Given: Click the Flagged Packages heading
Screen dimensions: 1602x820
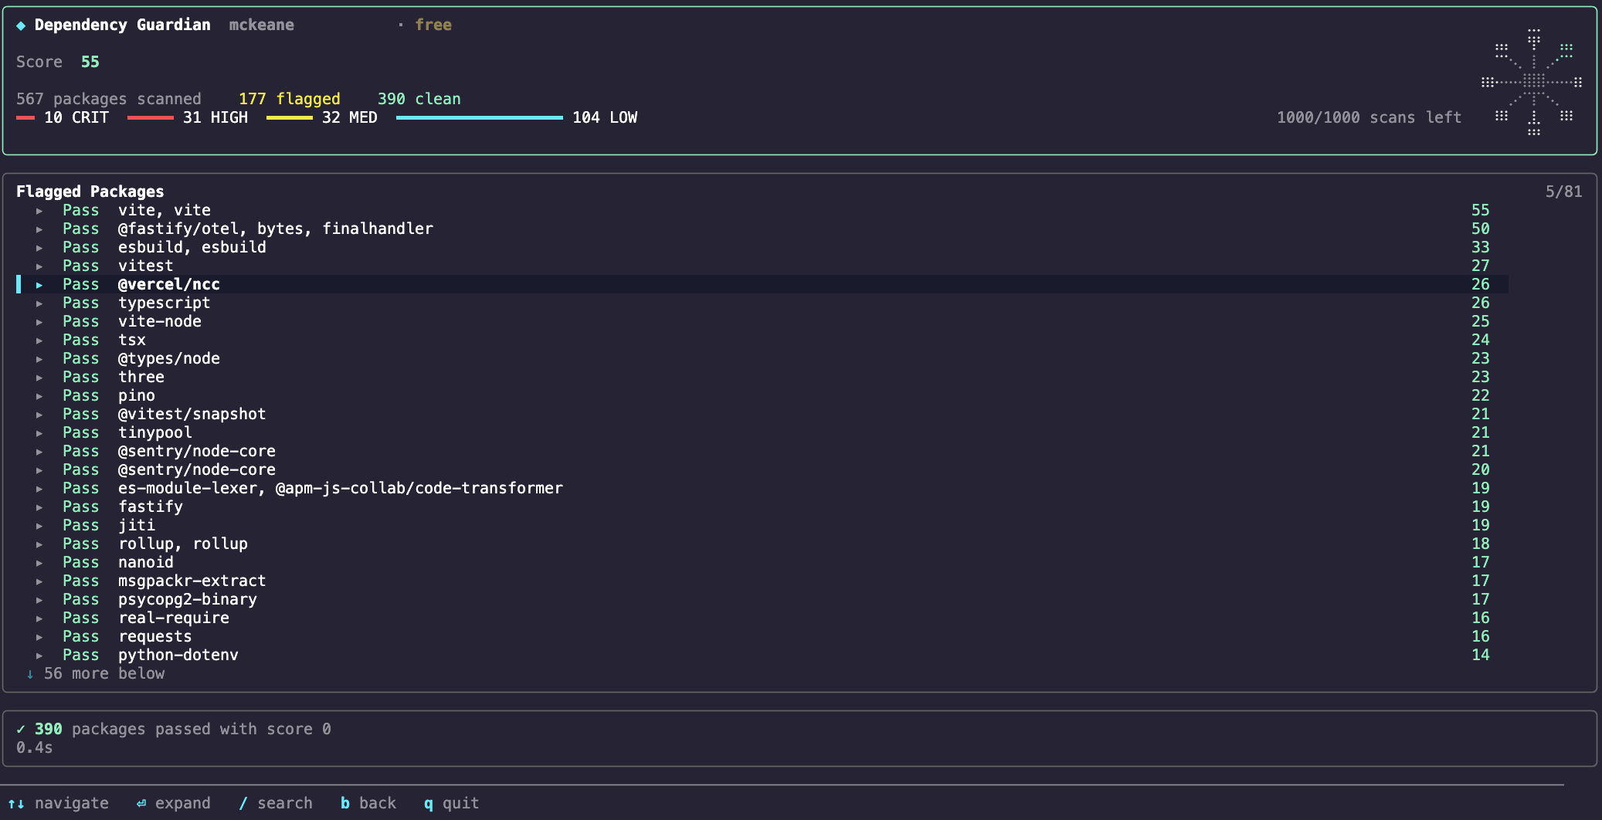Looking at the screenshot, I should pos(90,191).
